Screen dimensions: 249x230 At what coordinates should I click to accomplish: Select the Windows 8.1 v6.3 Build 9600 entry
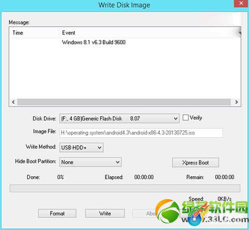[x=94, y=42]
